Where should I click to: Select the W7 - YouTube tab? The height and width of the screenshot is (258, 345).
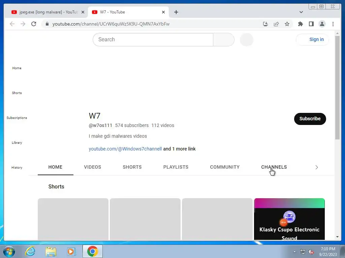(x=128, y=12)
